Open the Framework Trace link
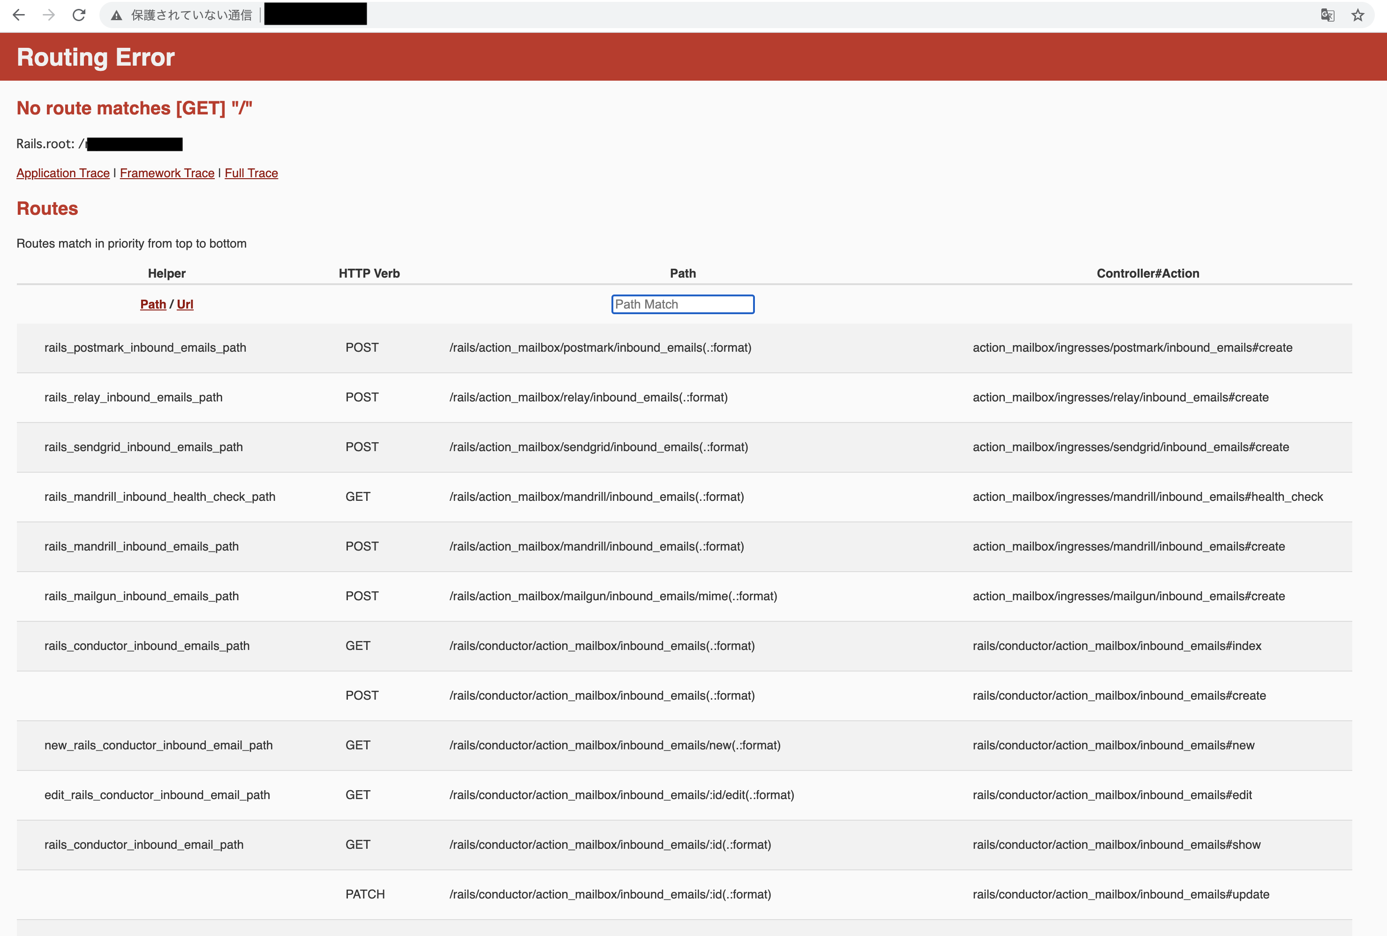Viewport: 1387px width, 936px height. tap(166, 173)
